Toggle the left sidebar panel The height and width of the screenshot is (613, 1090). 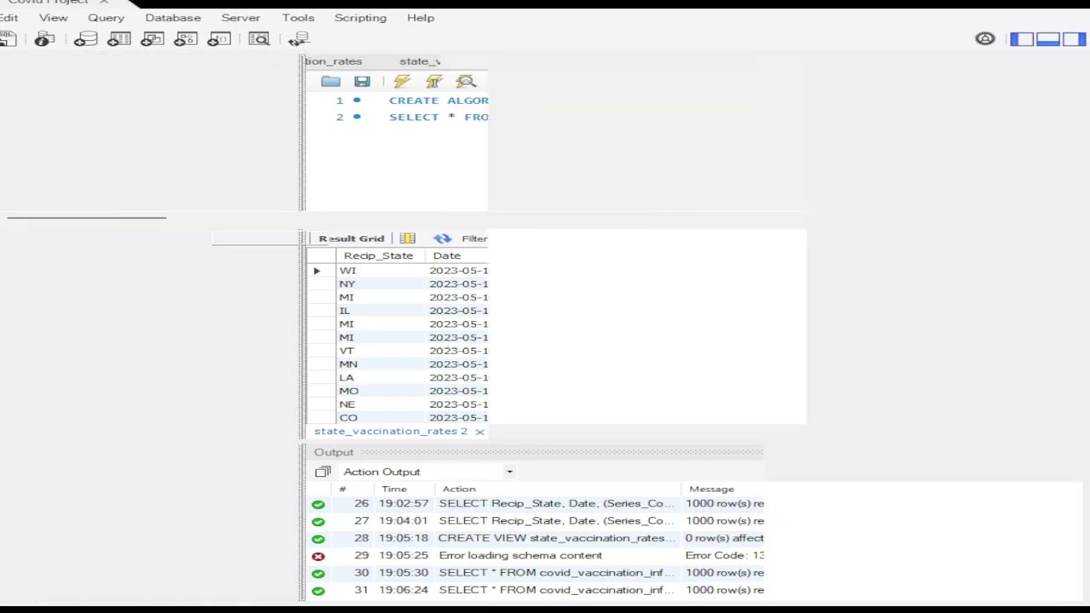click(x=1022, y=39)
